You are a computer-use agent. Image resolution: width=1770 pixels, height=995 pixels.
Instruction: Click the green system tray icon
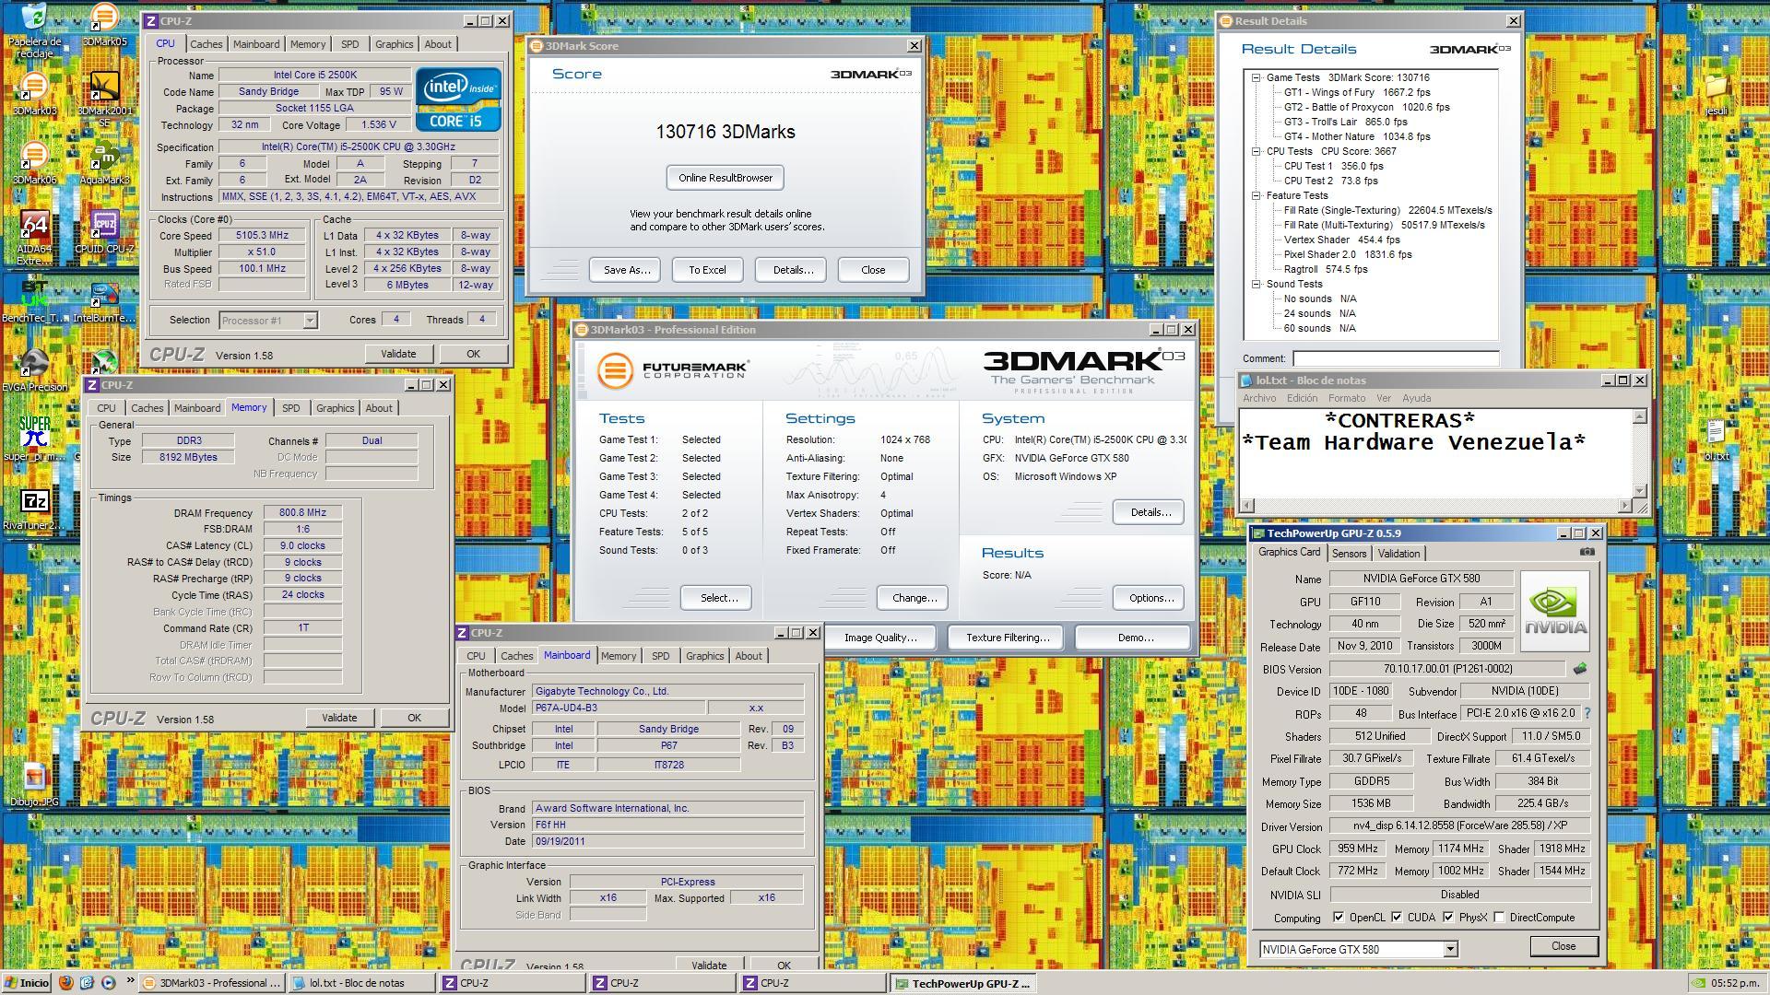click(1699, 983)
